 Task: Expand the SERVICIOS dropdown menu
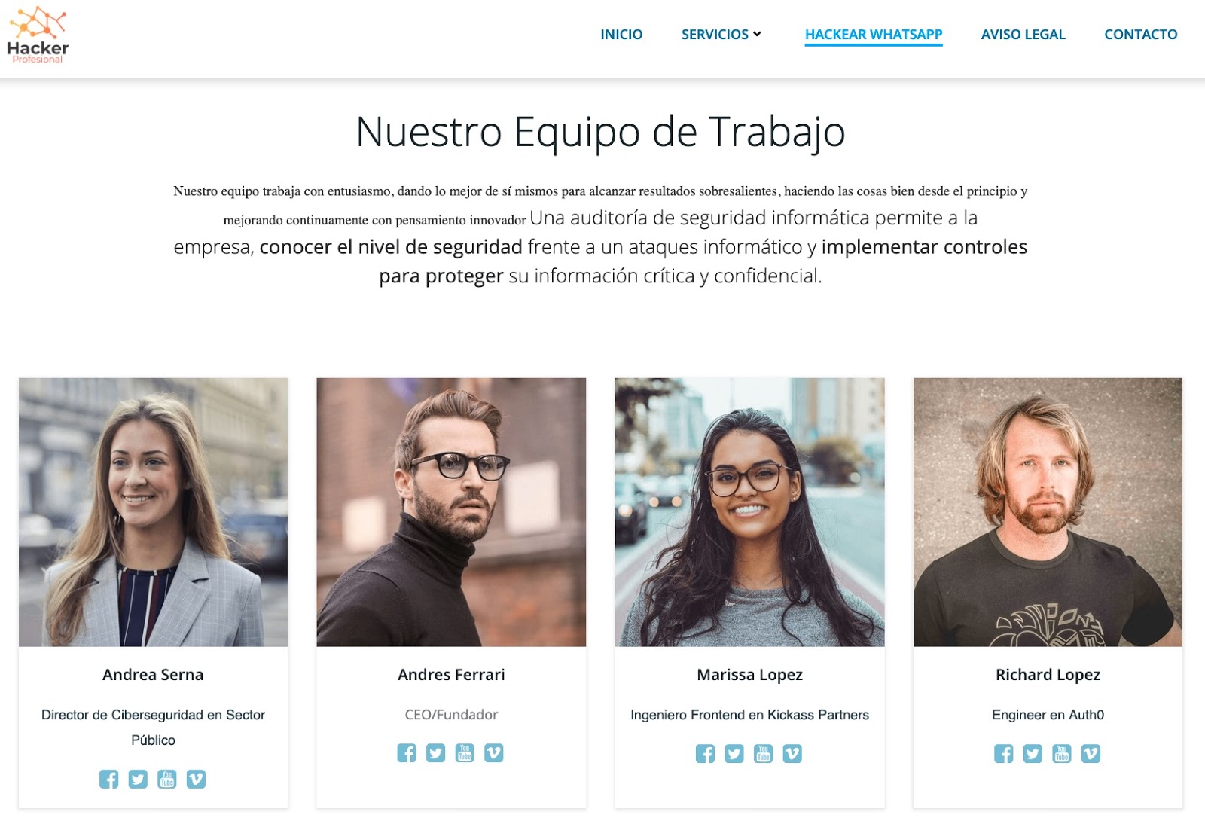[x=721, y=35]
